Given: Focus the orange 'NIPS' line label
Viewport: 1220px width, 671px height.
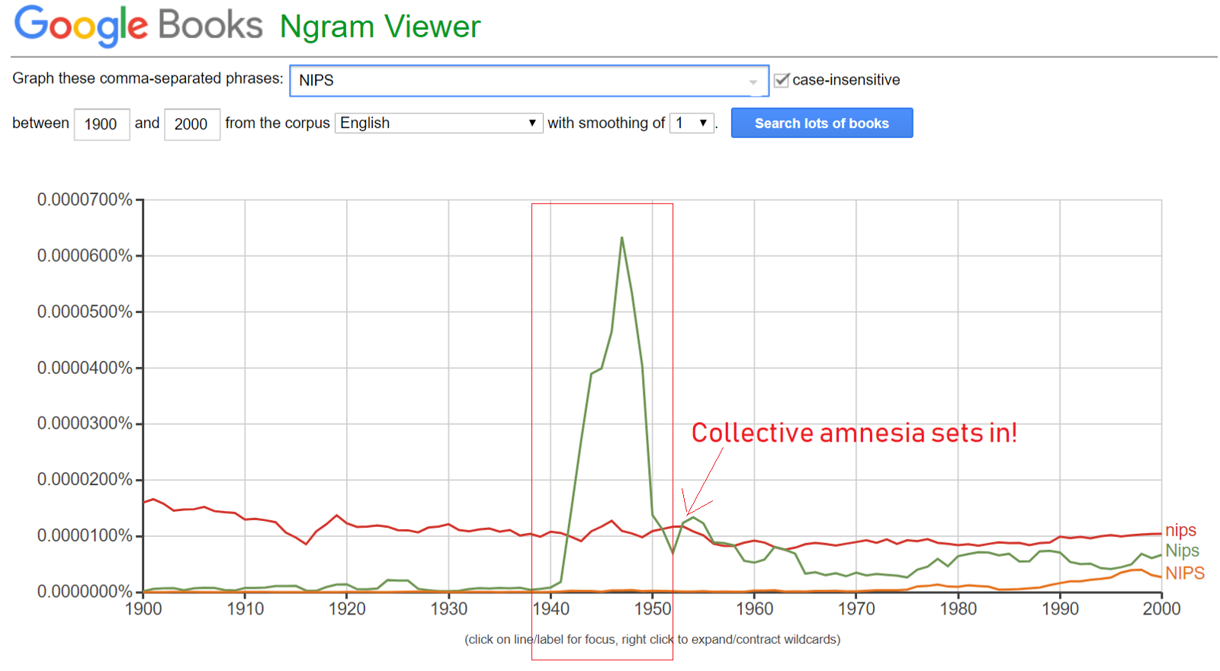Looking at the screenshot, I should (1184, 573).
